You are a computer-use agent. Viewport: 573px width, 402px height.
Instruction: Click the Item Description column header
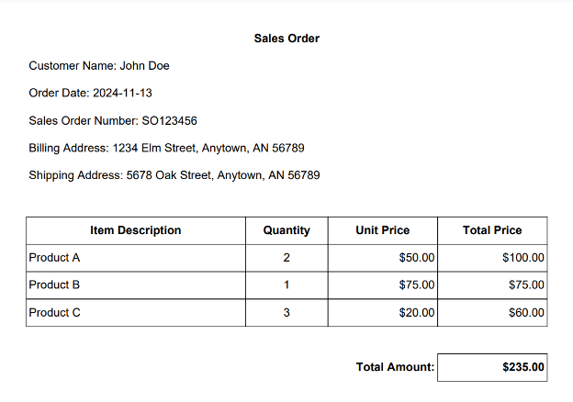(x=136, y=230)
